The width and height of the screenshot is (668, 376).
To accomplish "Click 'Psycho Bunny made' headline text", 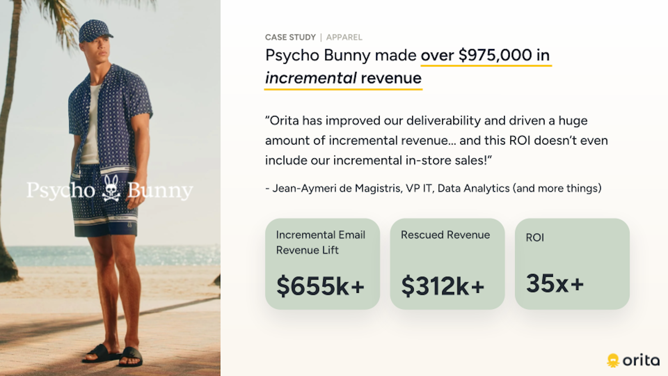I will [x=341, y=56].
